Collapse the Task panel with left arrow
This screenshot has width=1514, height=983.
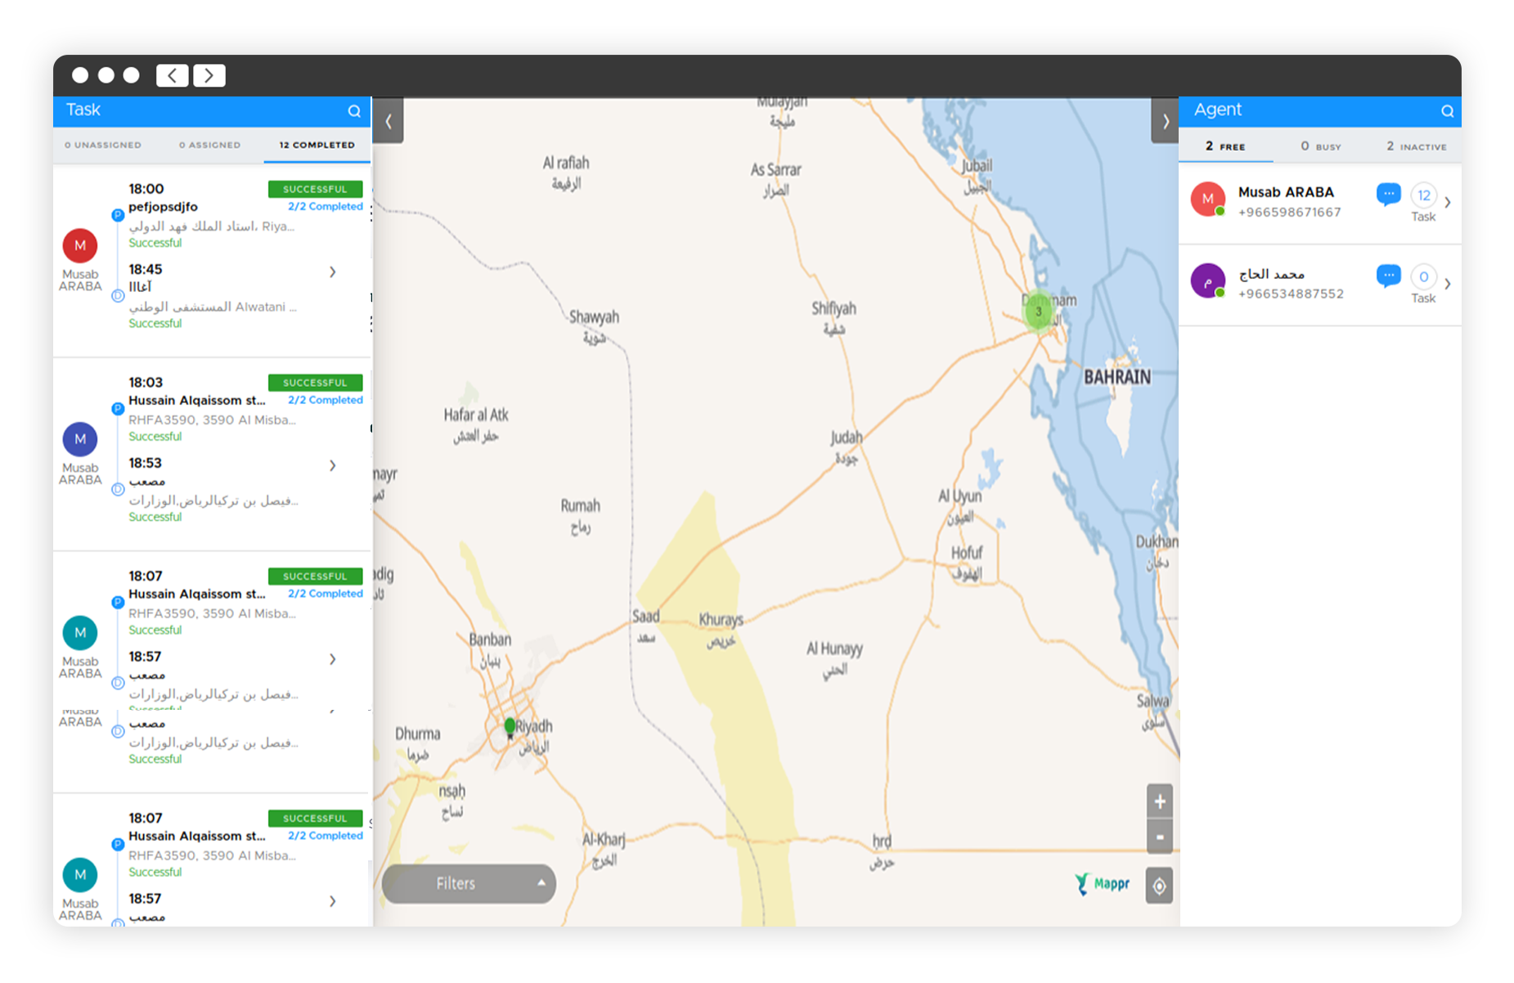389,122
